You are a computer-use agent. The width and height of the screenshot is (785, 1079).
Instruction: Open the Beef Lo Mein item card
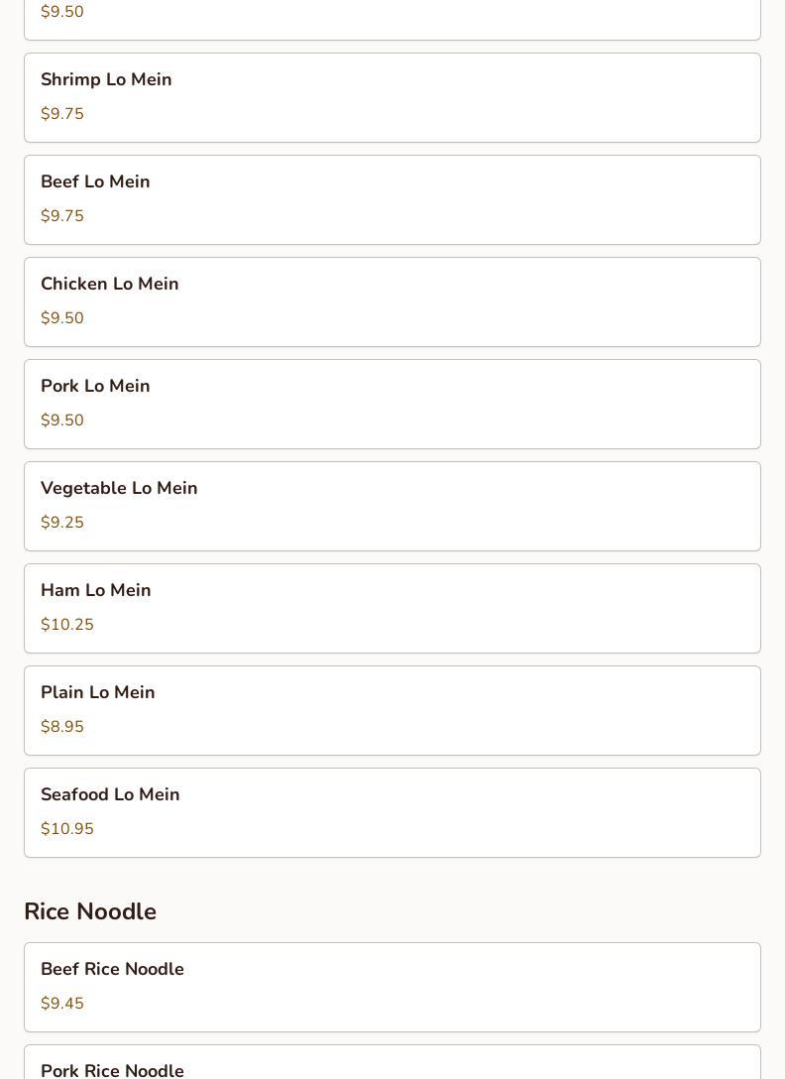click(95, 181)
